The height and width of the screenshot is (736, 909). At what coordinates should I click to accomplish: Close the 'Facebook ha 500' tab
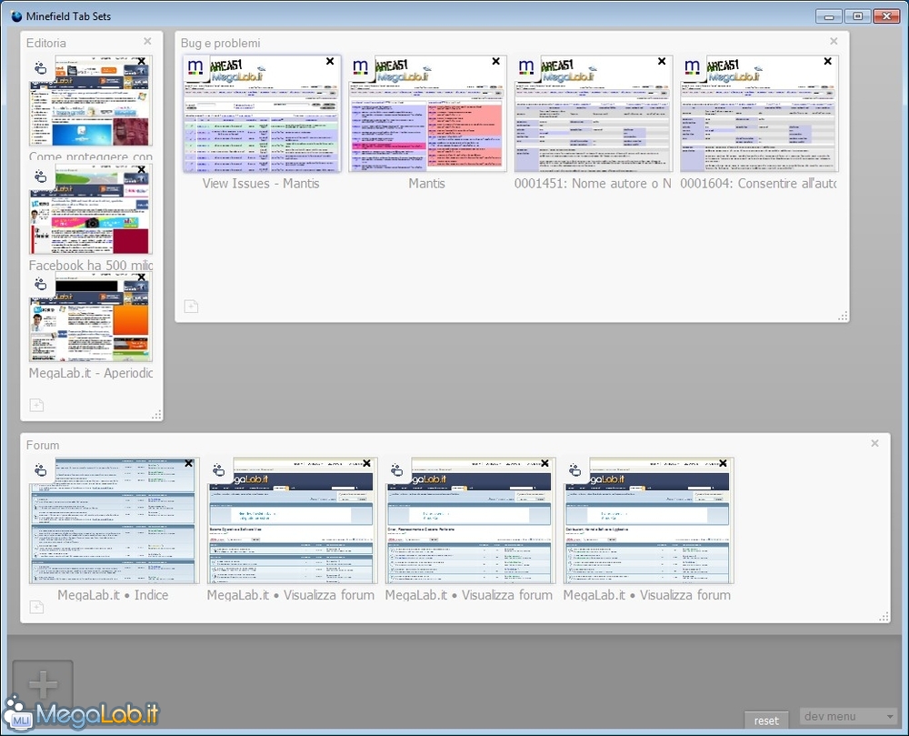[x=142, y=169]
